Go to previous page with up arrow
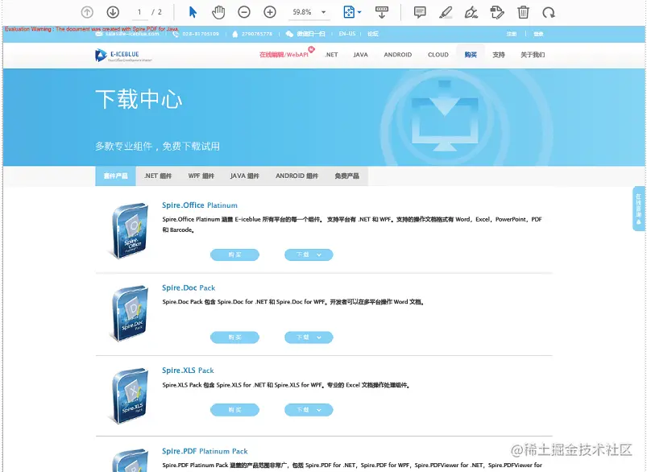This screenshot has width=647, height=472. point(87,12)
